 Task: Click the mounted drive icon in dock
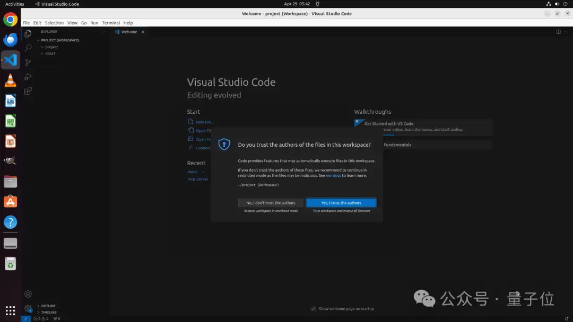pyautogui.click(x=10, y=243)
